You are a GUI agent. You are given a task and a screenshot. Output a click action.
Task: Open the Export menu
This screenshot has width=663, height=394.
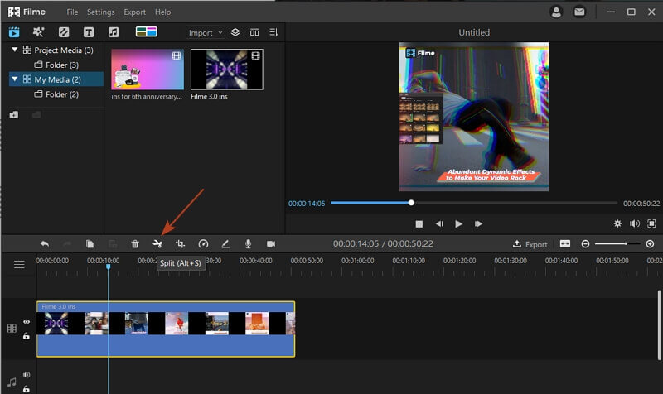[134, 12]
